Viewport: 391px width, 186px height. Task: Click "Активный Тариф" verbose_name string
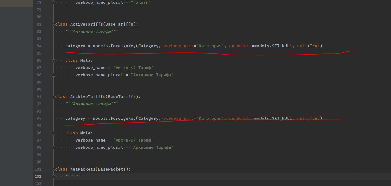coord(133,68)
